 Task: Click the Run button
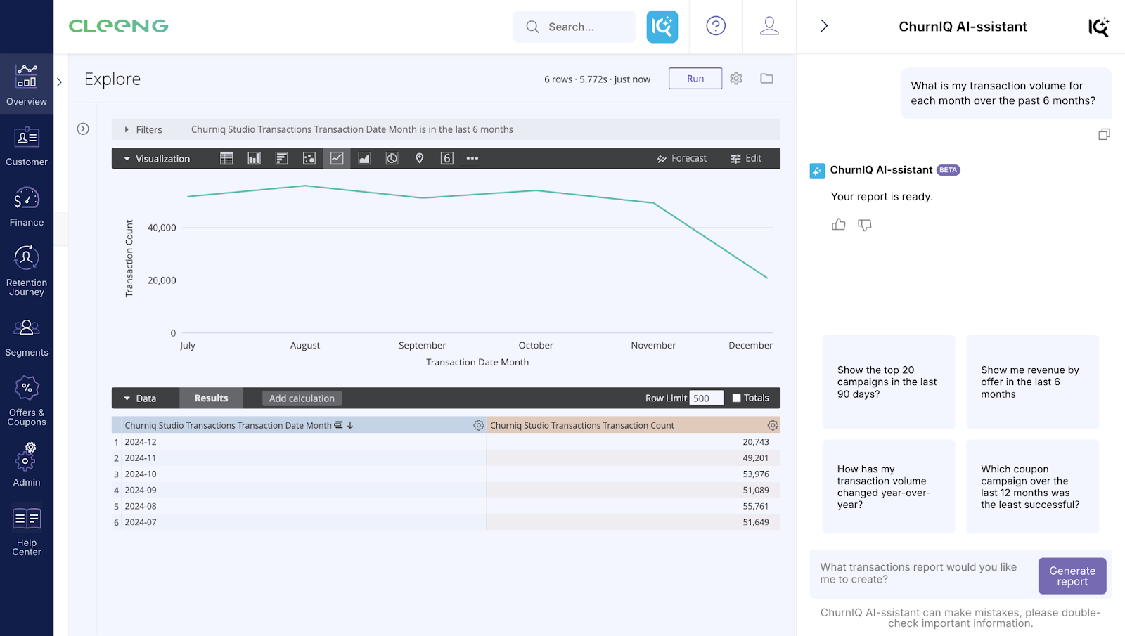[695, 79]
